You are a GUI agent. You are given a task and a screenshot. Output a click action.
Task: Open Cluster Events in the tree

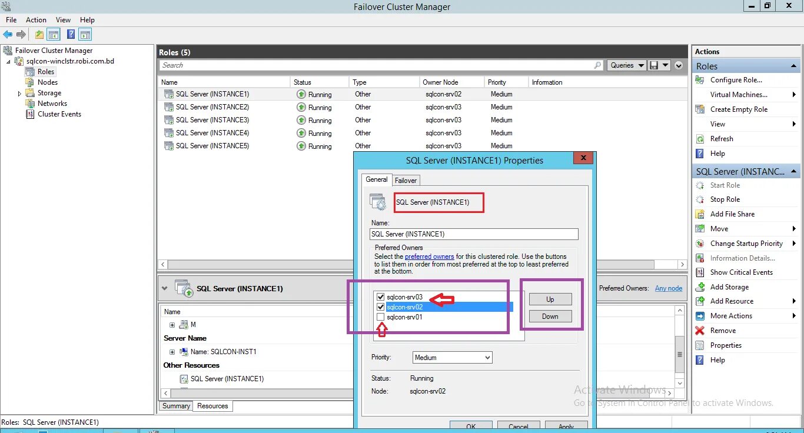pyautogui.click(x=59, y=114)
